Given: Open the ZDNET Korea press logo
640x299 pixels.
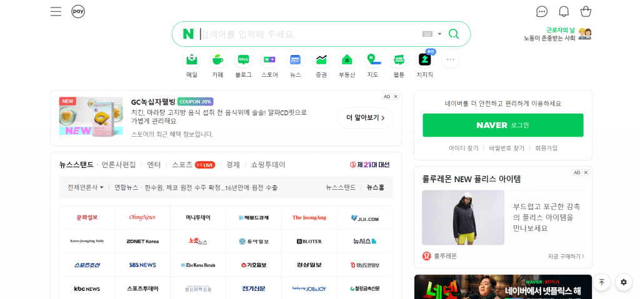Looking at the screenshot, I should [142, 241].
